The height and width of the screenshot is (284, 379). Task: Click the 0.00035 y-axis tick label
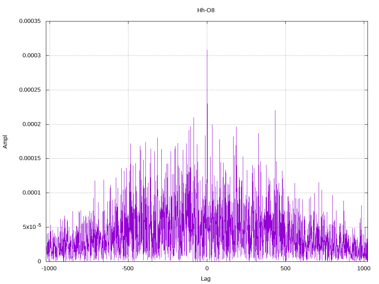(x=30, y=21)
